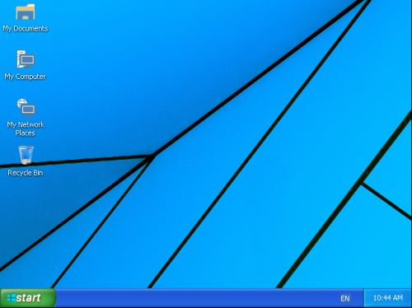The image size is (412, 308).
Task: Click the 'start' text on the taskbar
Action: click(28, 298)
